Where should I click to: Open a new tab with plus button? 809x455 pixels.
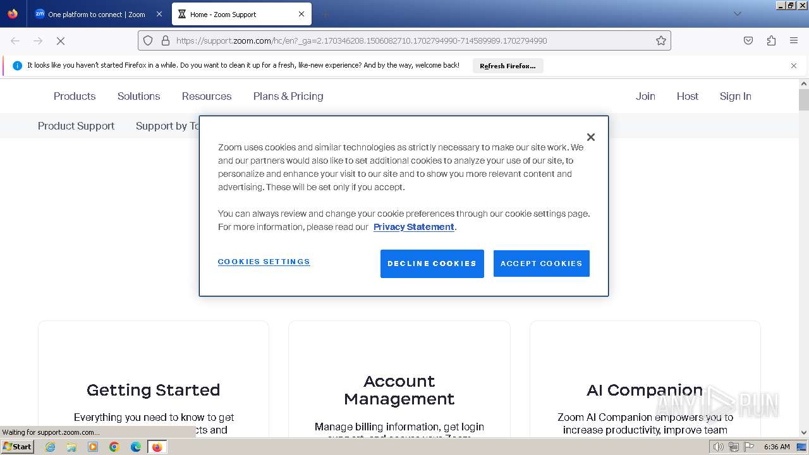[x=325, y=14]
